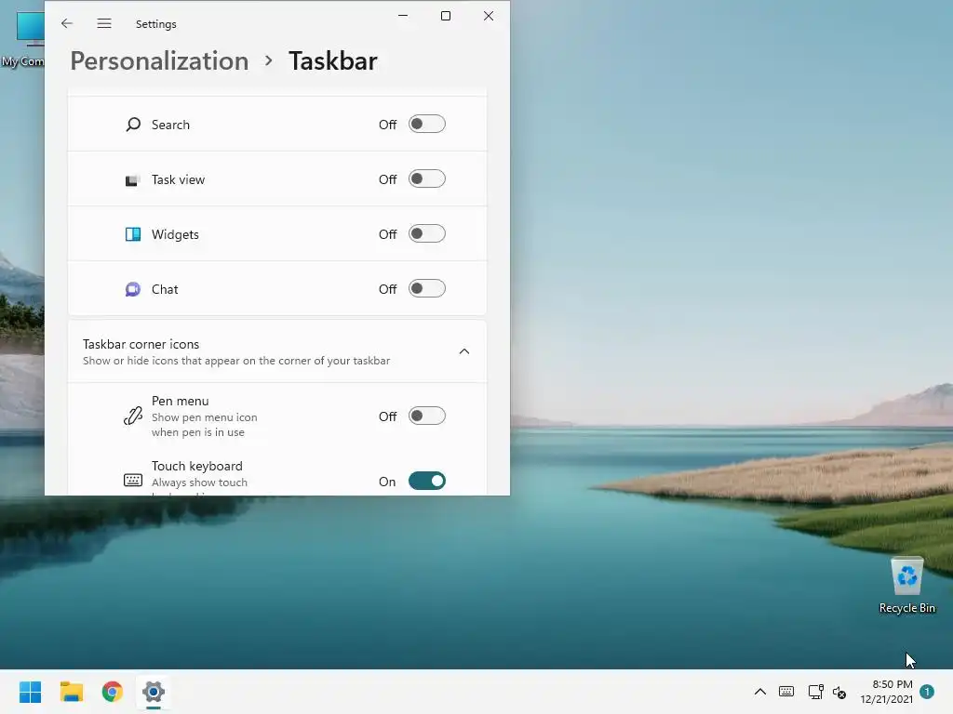Click the Chat label text
The height and width of the screenshot is (714, 953).
pyautogui.click(x=165, y=289)
